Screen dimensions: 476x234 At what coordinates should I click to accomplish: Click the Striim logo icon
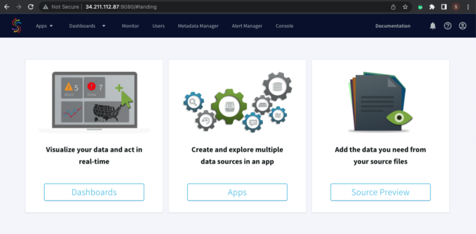pos(17,26)
